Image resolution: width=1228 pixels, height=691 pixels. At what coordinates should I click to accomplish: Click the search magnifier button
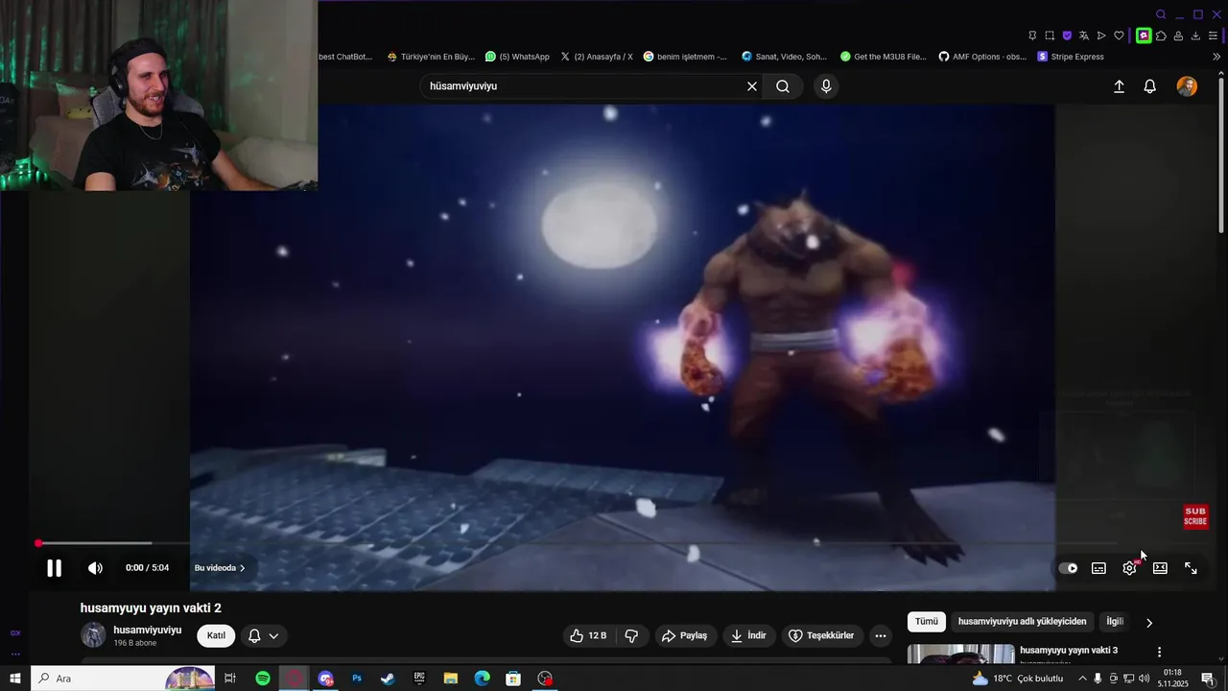783,86
